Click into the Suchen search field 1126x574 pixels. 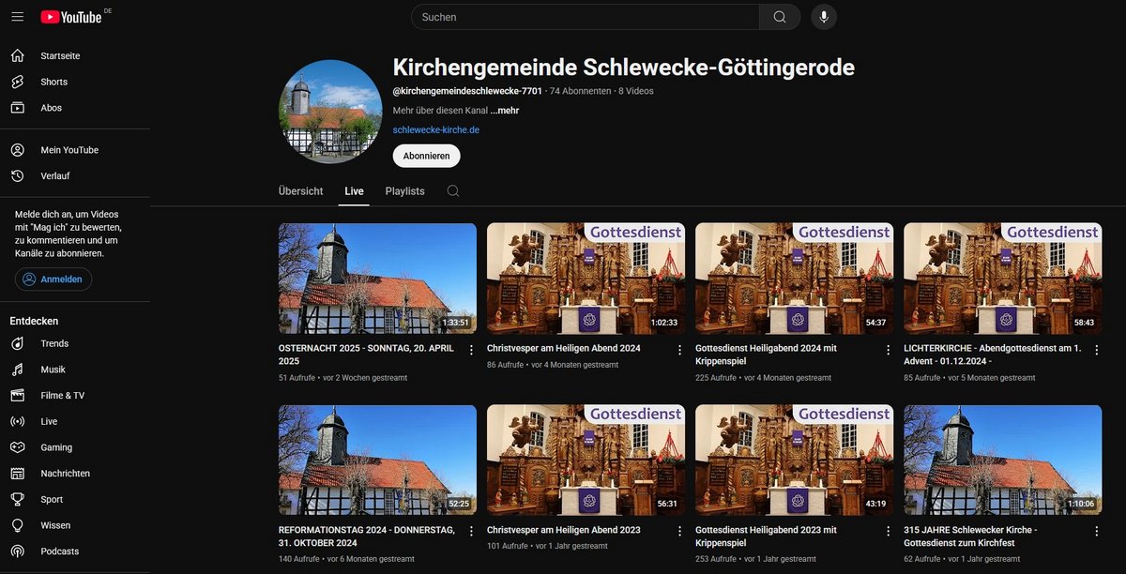pos(584,17)
